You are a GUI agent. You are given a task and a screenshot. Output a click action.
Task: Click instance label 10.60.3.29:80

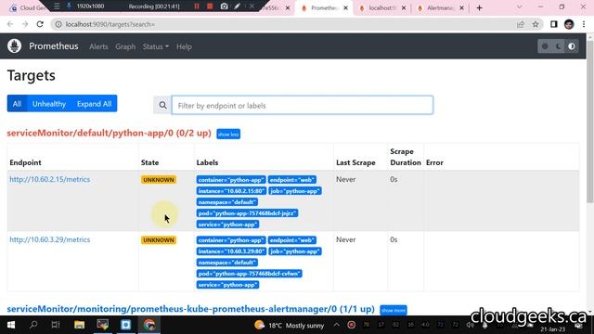tap(231, 251)
